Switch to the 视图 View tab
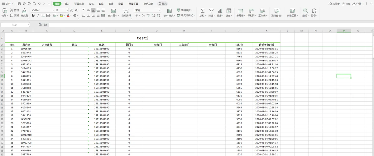Viewport: 374px width, 156px height. pos(121,4)
